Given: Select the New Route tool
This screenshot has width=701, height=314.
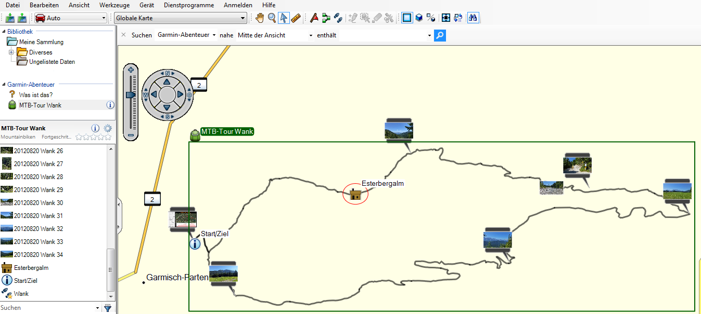Looking at the screenshot, I should click(x=326, y=18).
